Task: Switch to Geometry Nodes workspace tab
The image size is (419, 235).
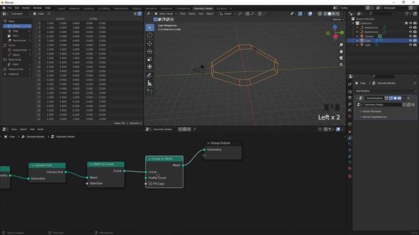Action: click(203, 8)
